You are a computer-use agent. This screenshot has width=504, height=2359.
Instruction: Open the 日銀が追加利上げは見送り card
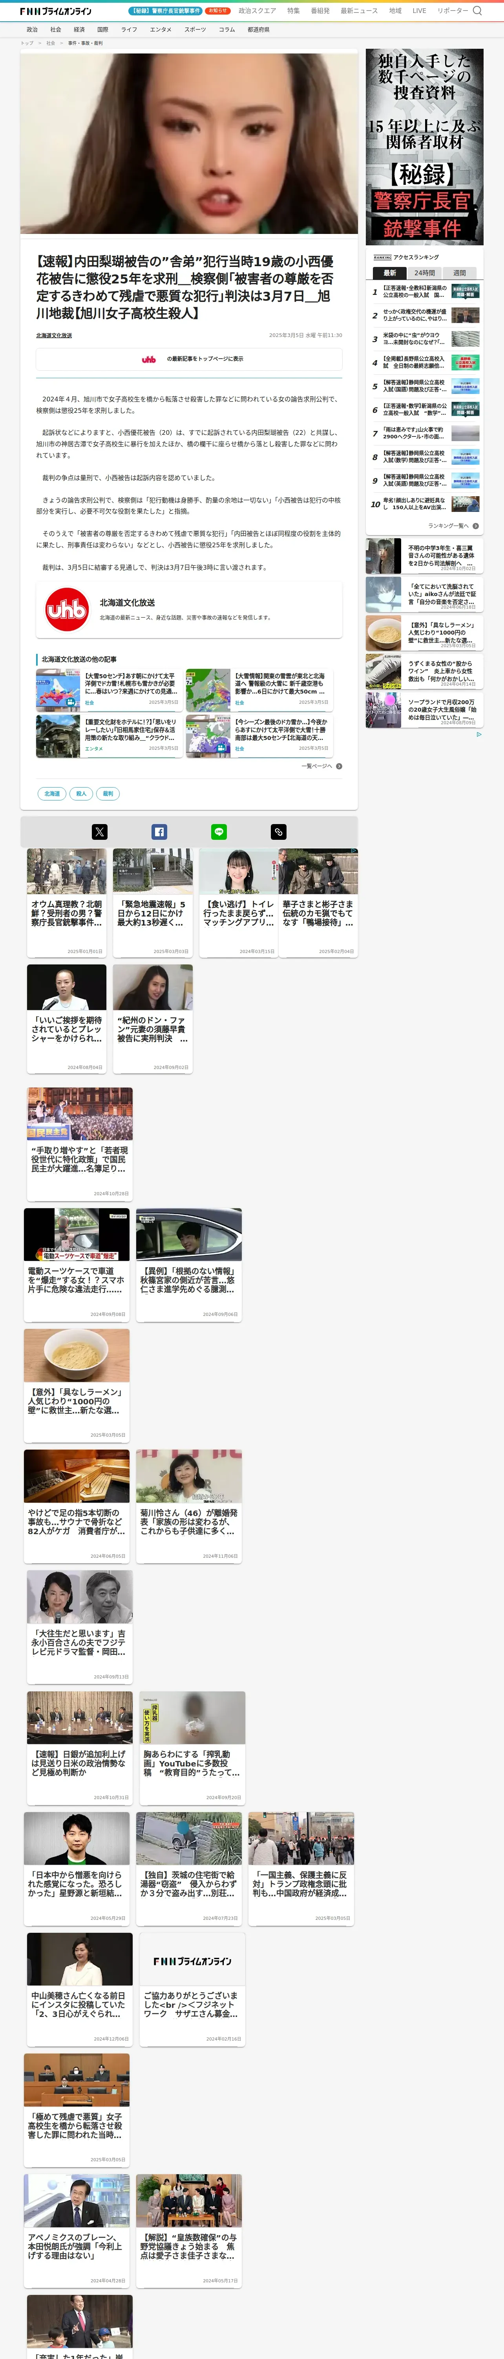pos(80,1748)
